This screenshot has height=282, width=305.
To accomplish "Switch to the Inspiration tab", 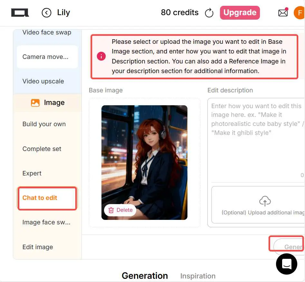I will click(x=198, y=276).
